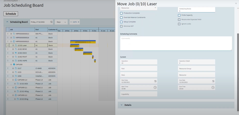Viewport: 239px width, 115px height.
Task: Open the Resources dropdown
Action: pyautogui.click(x=139, y=8)
